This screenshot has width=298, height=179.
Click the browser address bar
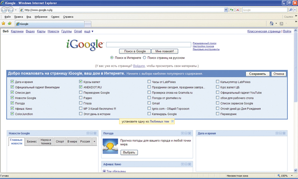coord(122,10)
